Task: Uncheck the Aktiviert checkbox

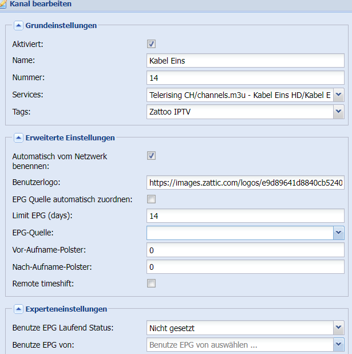Action: [151, 44]
